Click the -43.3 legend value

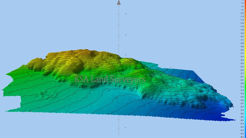(x=242, y=130)
